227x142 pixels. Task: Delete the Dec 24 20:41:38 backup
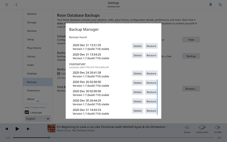point(138,73)
